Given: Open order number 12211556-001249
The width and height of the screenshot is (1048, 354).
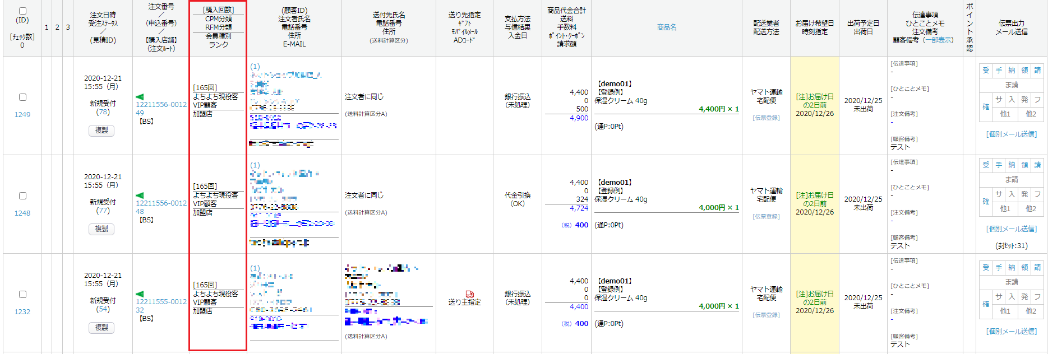Looking at the screenshot, I should coord(161,109).
